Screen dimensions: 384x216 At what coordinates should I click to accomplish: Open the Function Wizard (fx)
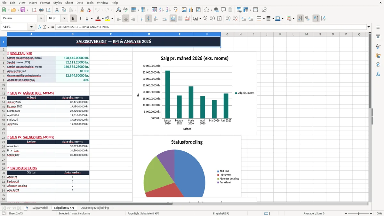click(40, 27)
